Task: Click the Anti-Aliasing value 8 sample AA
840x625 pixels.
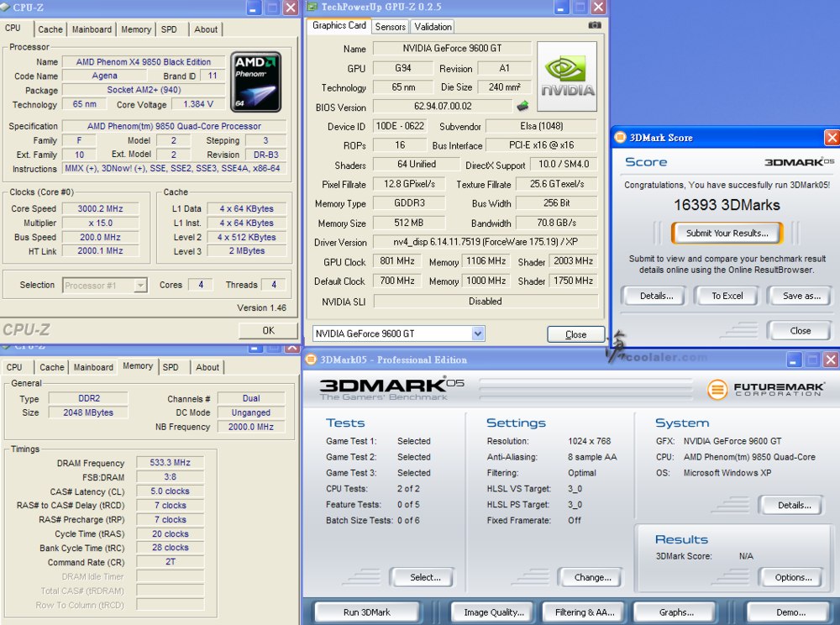Action: (592, 457)
